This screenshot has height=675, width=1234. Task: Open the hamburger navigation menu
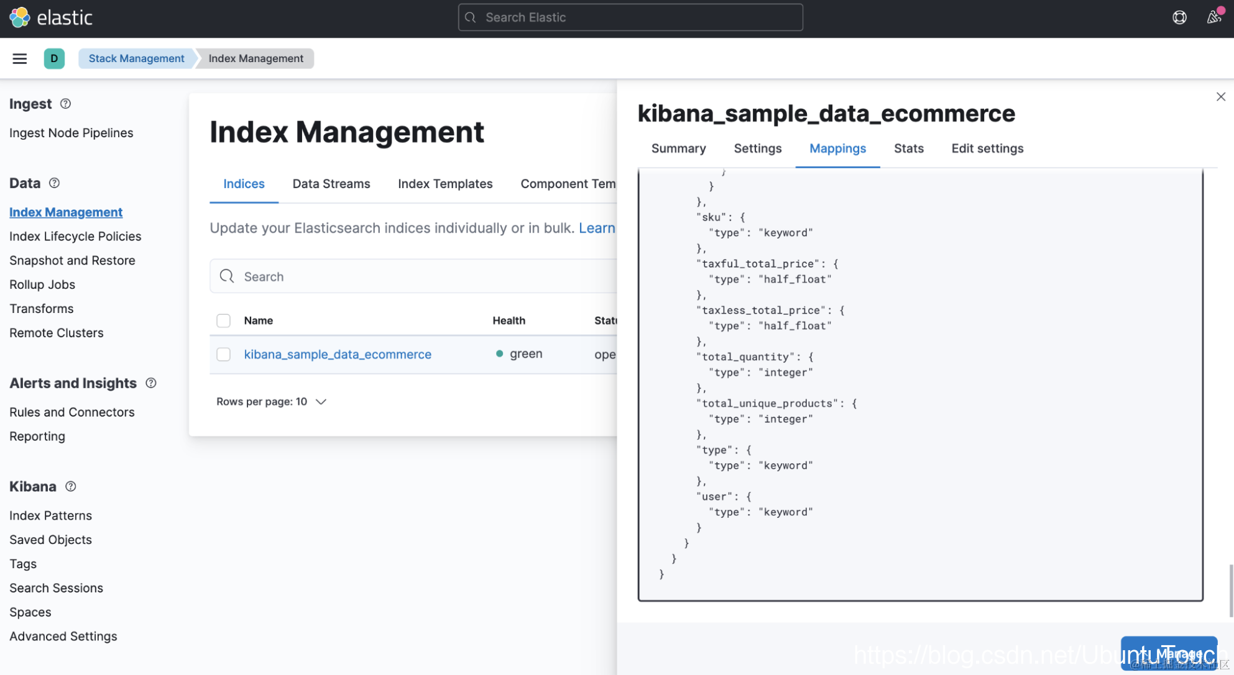[20, 58]
